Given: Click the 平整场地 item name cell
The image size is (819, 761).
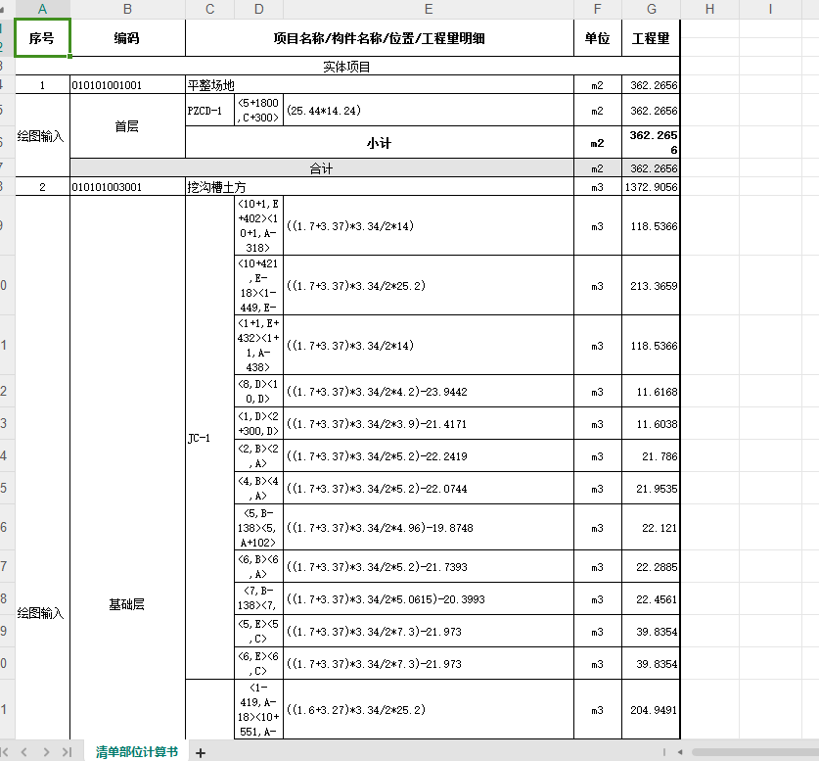Looking at the screenshot, I should (380, 84).
